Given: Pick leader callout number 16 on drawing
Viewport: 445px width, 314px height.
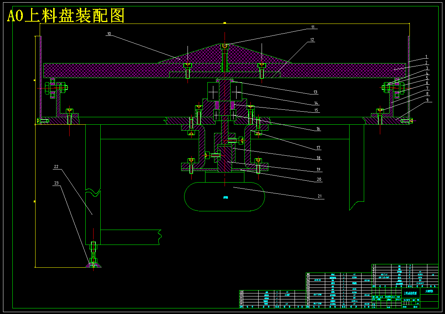Looking at the screenshot, I should click(318, 129).
